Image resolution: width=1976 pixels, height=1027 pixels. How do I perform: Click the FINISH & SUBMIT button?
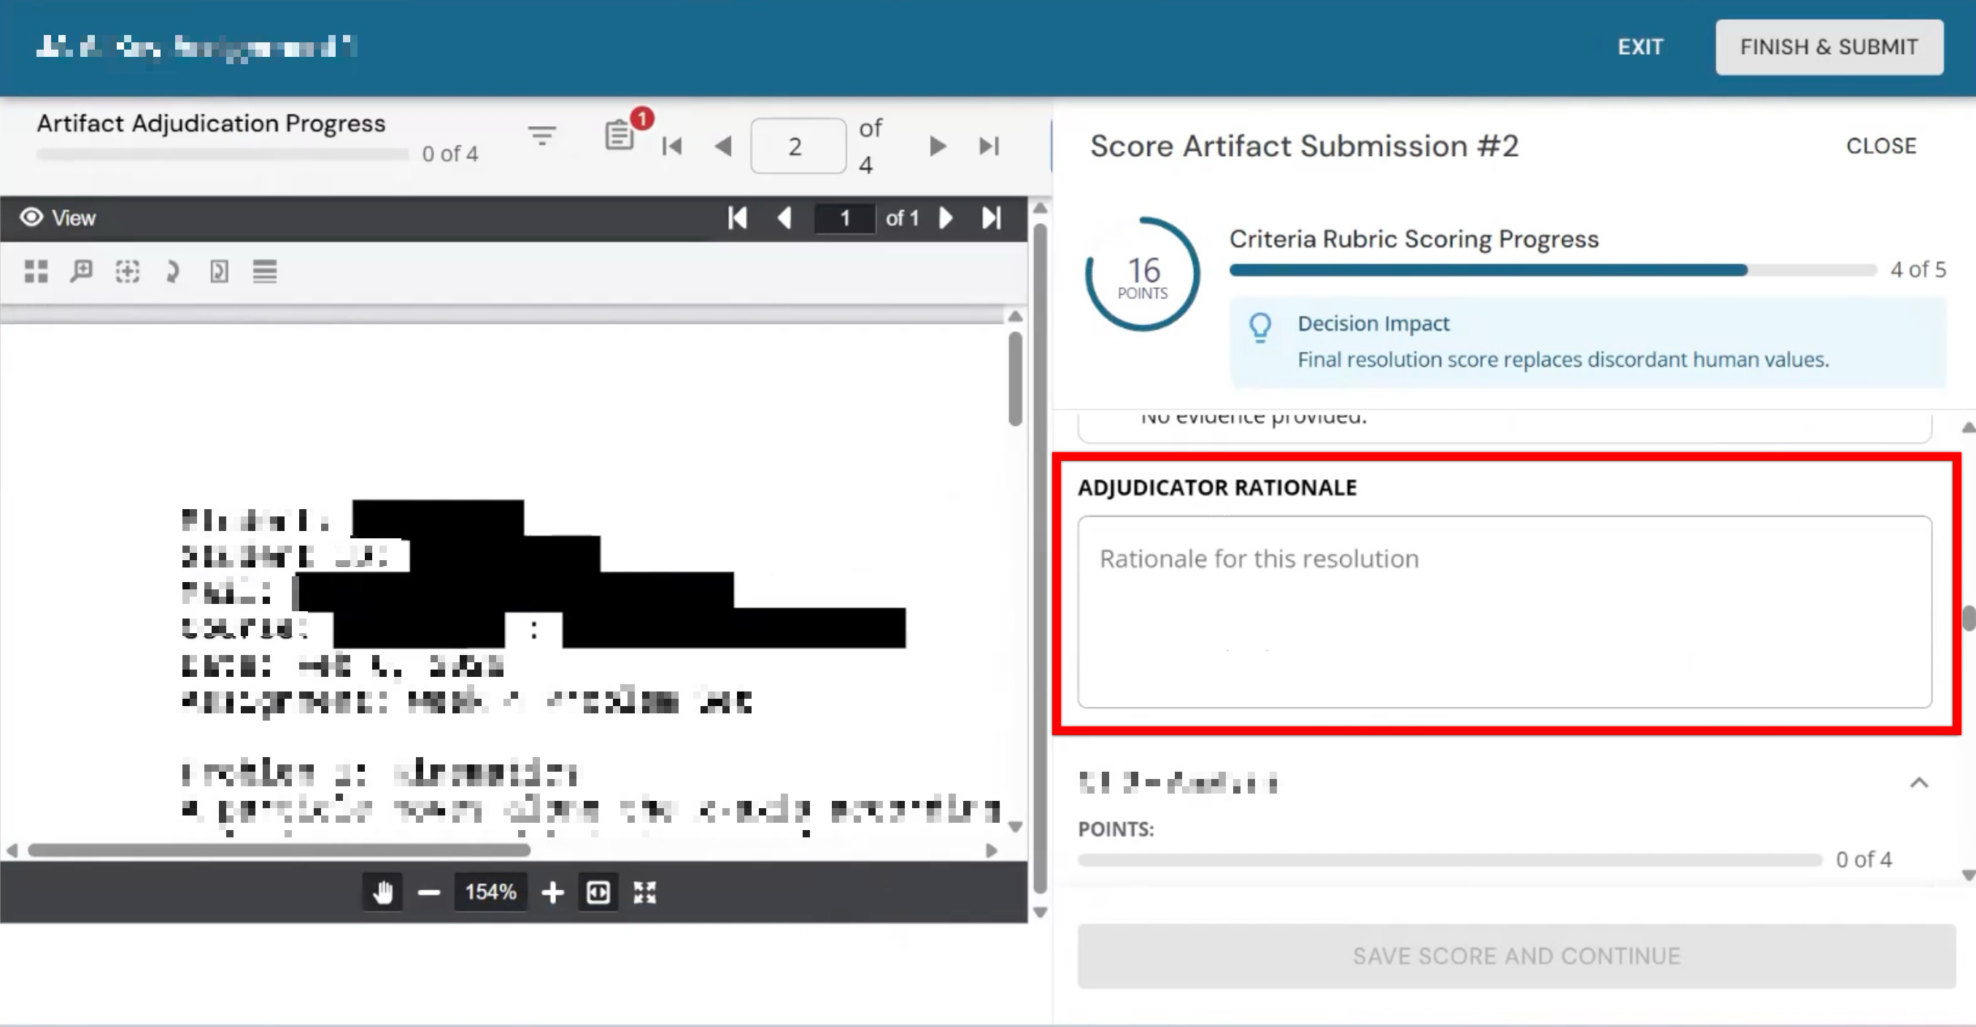point(1829,47)
